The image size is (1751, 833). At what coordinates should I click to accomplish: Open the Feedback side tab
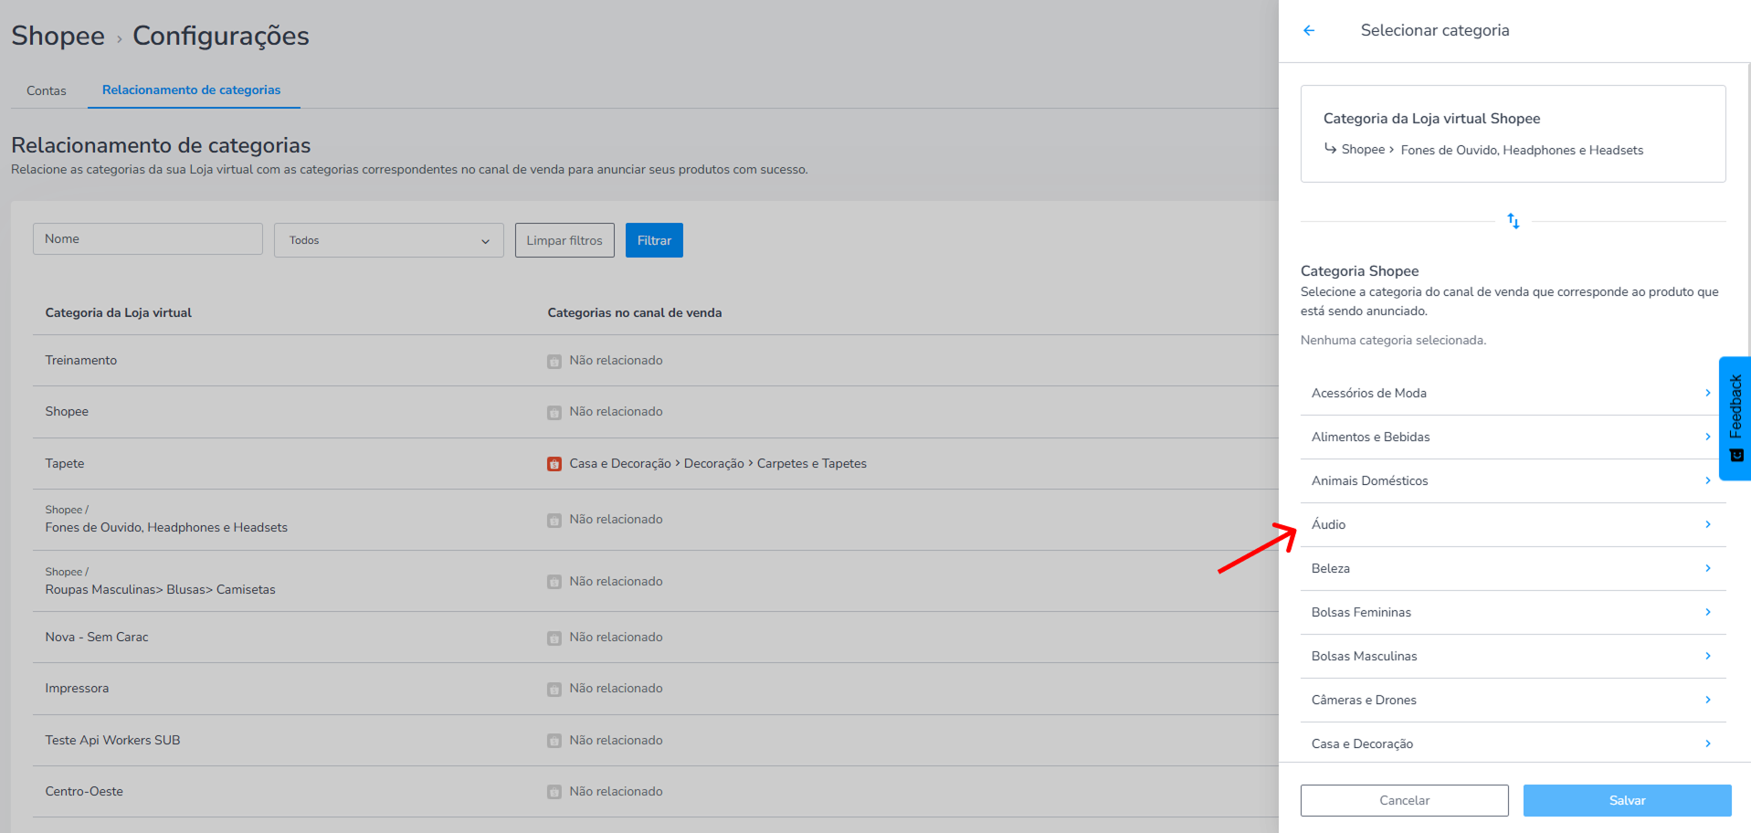(x=1735, y=418)
